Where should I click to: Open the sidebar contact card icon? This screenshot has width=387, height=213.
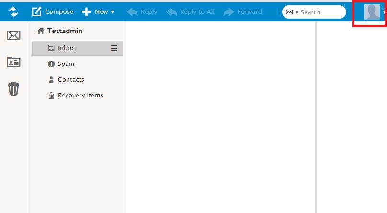click(13, 62)
